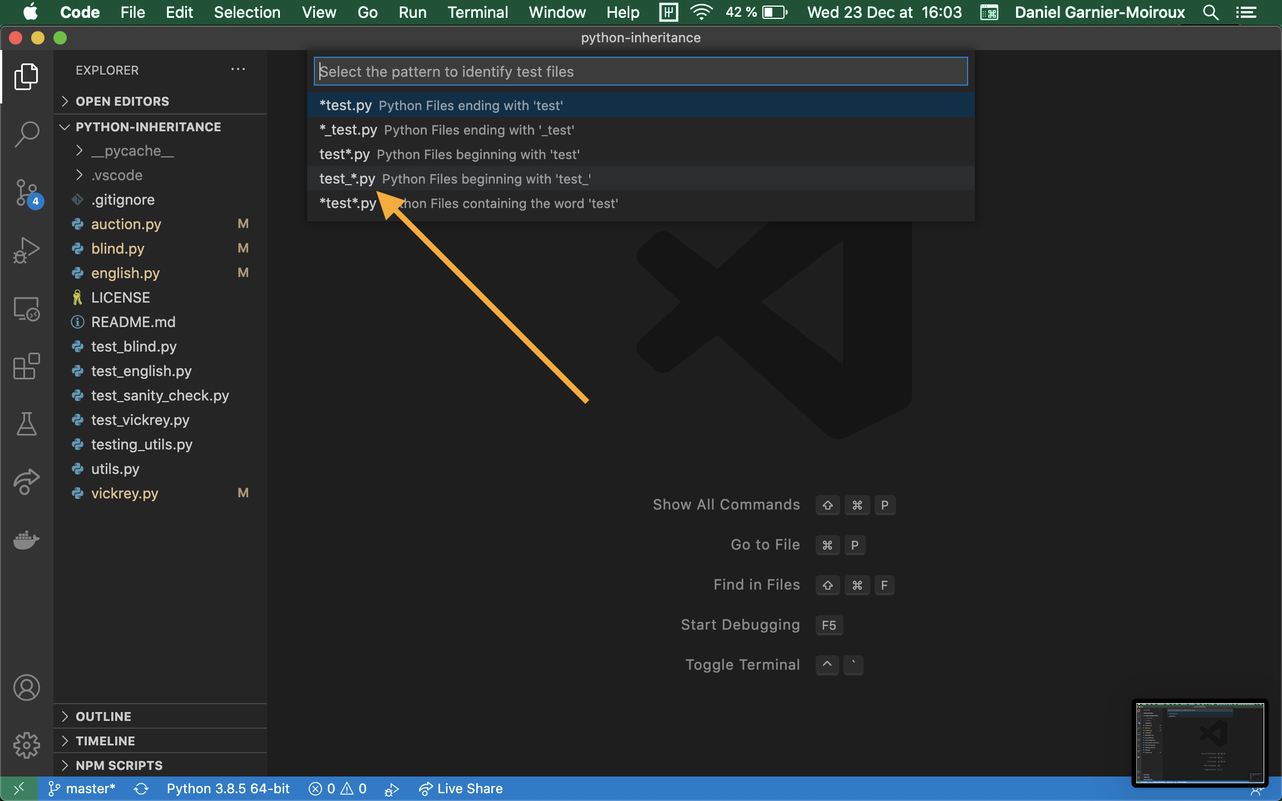Open the Remote Explorer view

pos(26,308)
